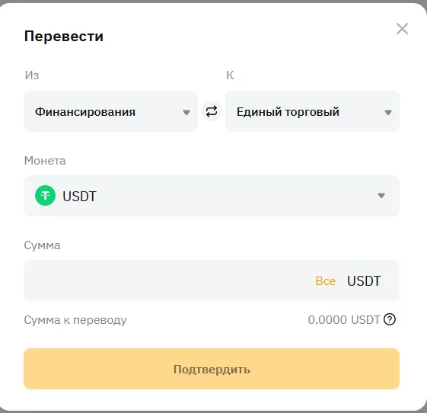
Task: Click the arrow beside Единый торговый
Action: click(x=388, y=112)
